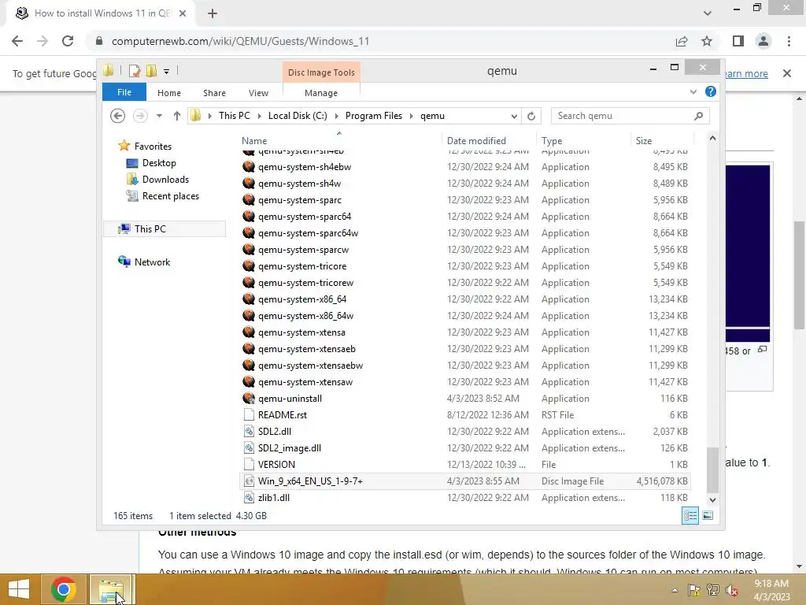This screenshot has height=605, width=806.
Task: Sort files by Date modified column
Action: [489, 140]
